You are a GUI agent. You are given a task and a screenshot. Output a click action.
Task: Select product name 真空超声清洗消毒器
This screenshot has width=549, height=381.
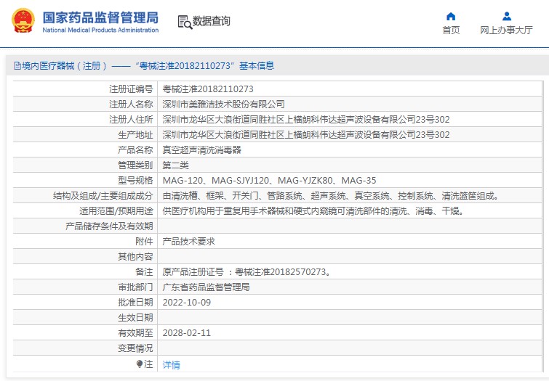(201, 150)
